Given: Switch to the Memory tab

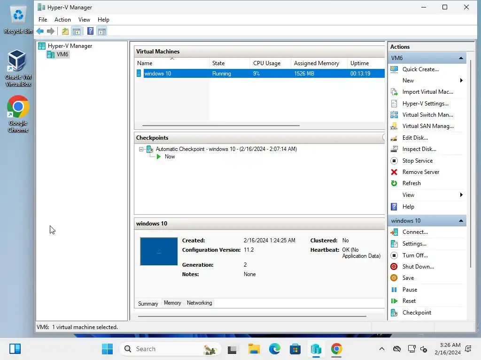Looking at the screenshot, I should 172,303.
